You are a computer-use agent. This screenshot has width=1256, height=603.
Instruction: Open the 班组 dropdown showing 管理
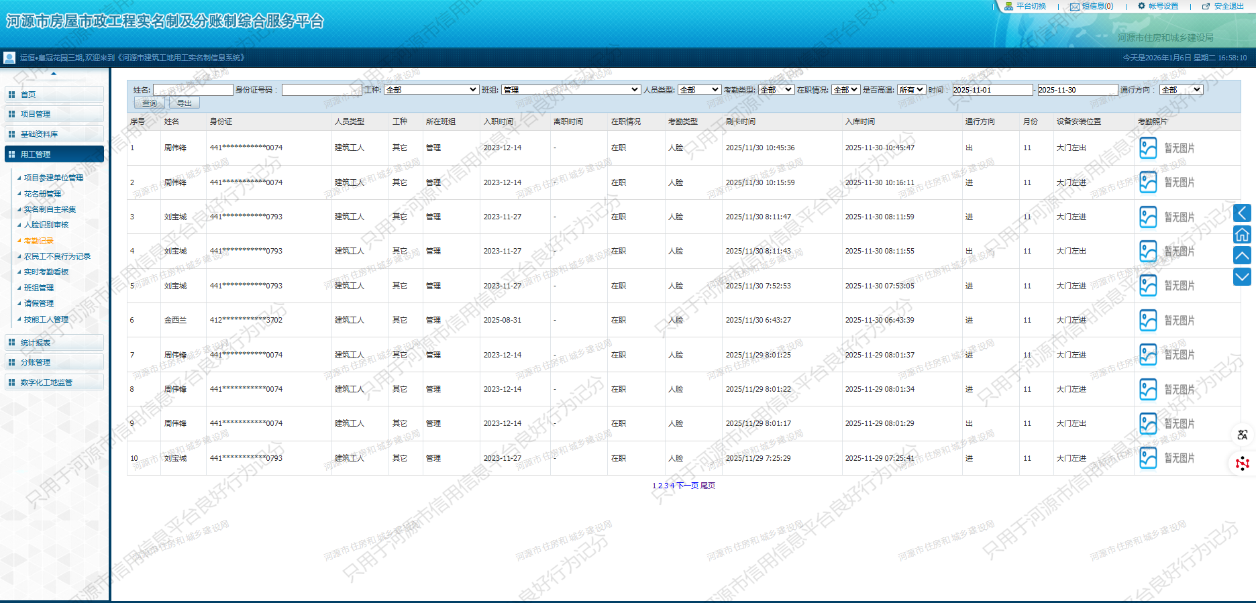pos(570,90)
